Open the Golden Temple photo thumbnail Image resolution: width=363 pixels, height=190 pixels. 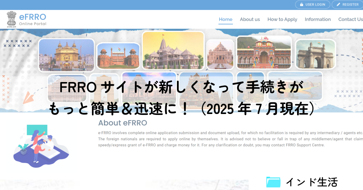pos(67,55)
